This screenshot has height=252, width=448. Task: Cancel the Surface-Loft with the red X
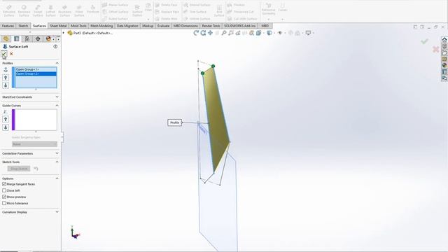click(x=11, y=54)
